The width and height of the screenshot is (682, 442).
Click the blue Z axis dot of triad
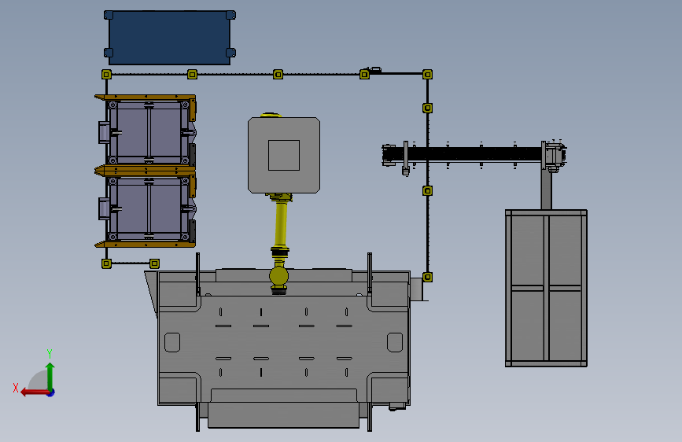click(51, 392)
